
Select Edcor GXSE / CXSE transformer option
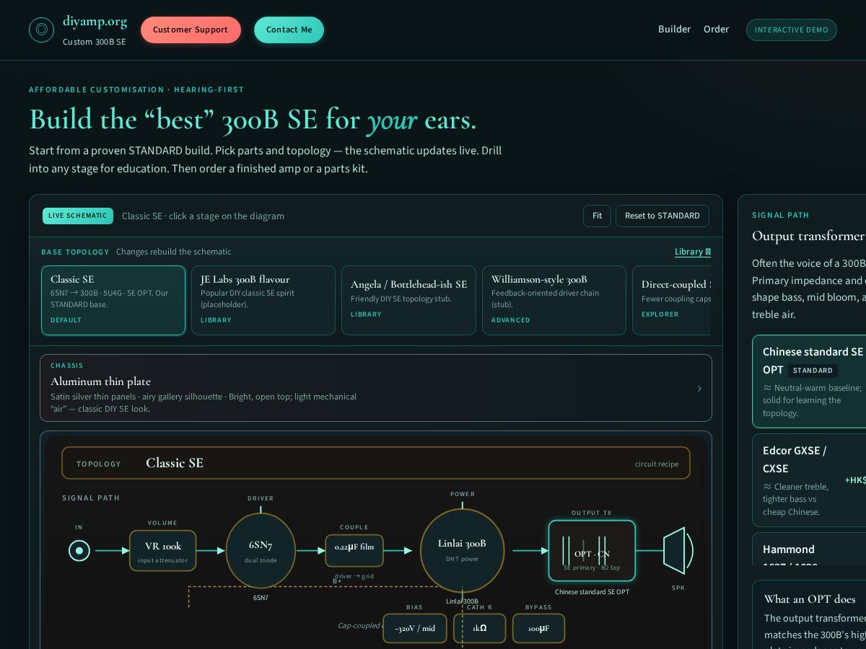pos(809,480)
